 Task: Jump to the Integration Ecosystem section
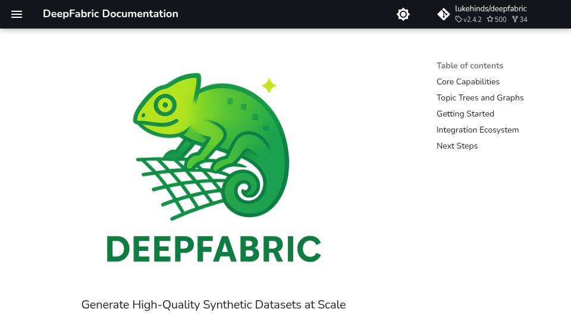click(478, 130)
